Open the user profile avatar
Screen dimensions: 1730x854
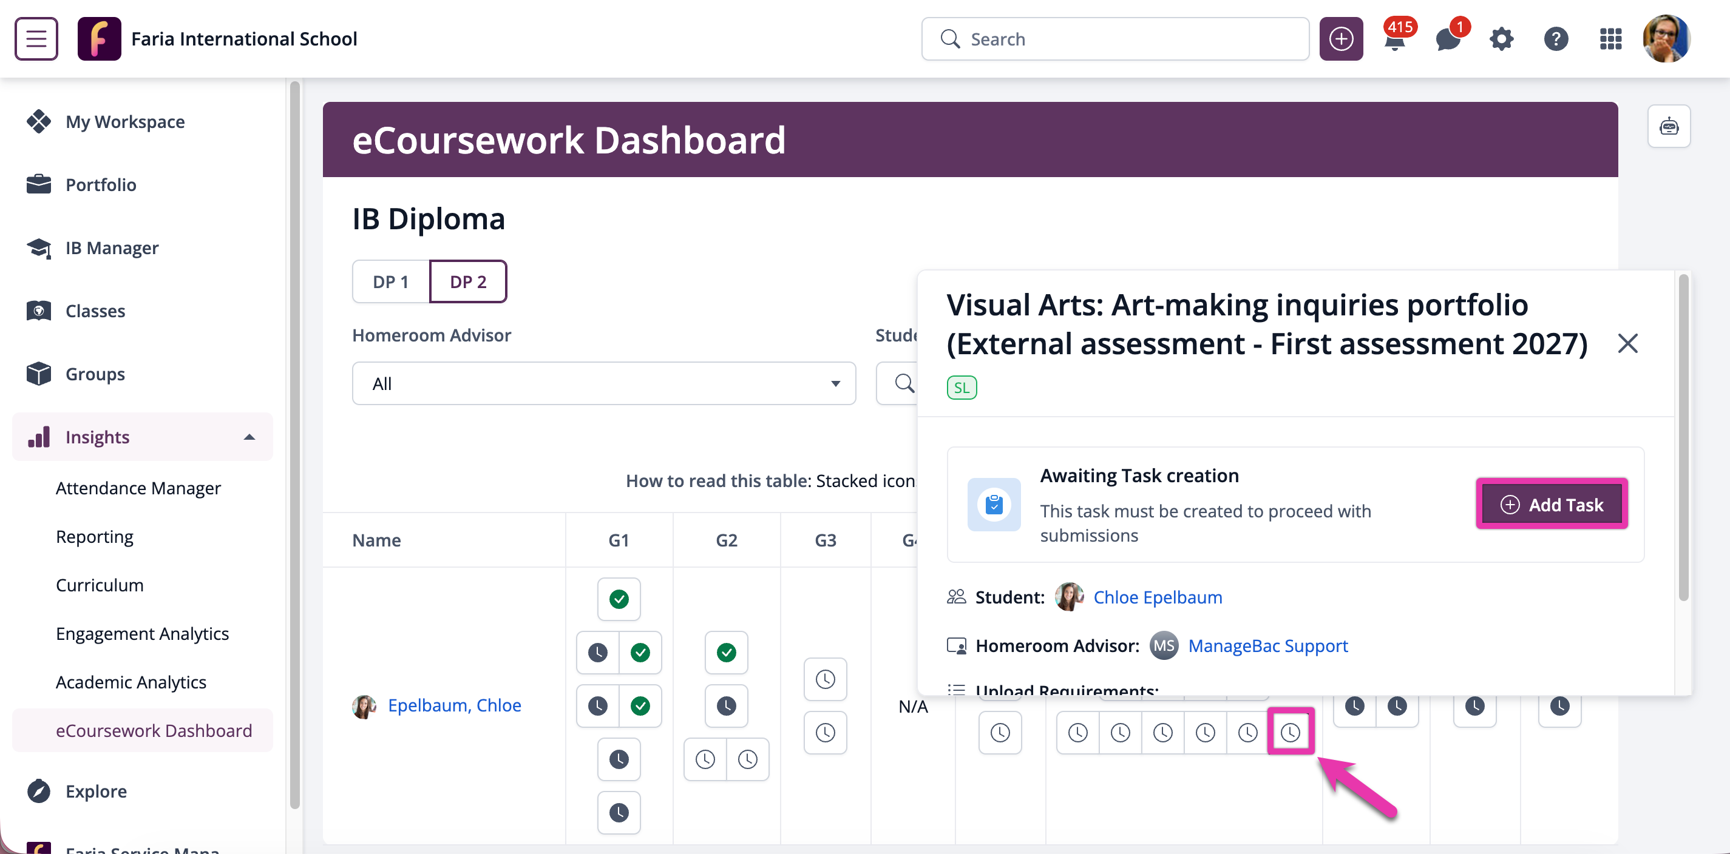[x=1666, y=39]
